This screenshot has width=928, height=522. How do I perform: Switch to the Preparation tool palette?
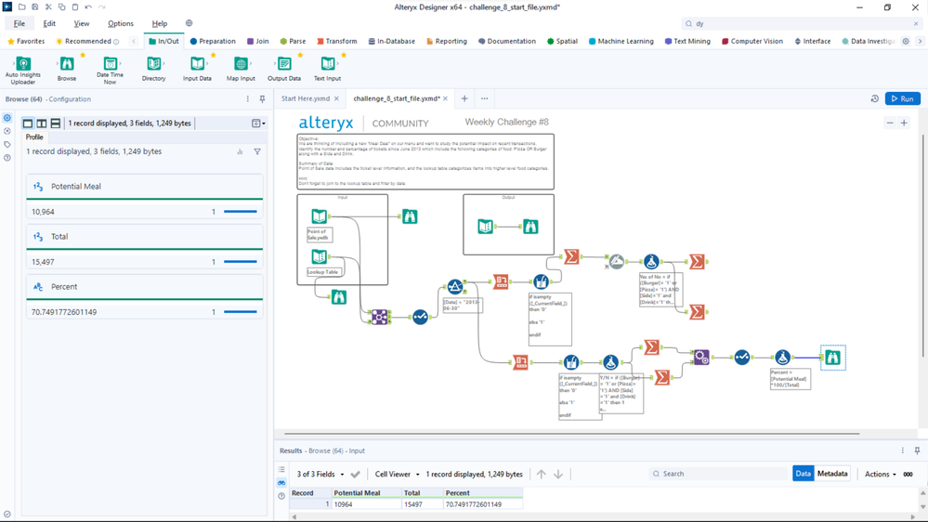213,42
